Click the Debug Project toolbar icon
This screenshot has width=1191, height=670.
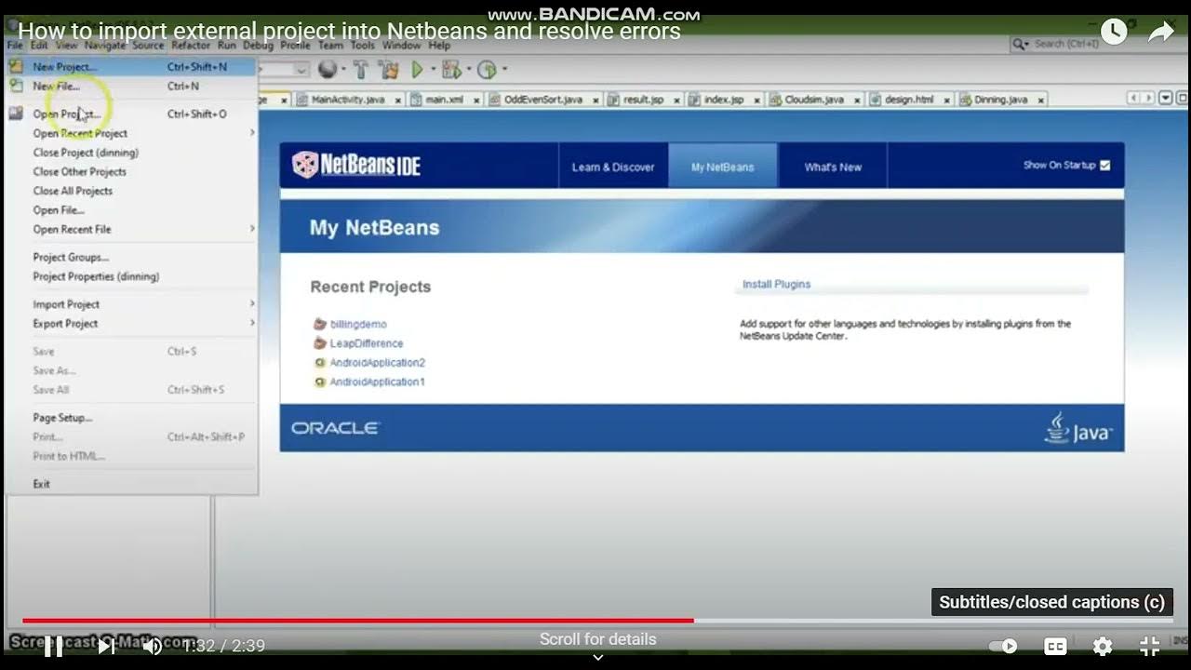point(451,69)
